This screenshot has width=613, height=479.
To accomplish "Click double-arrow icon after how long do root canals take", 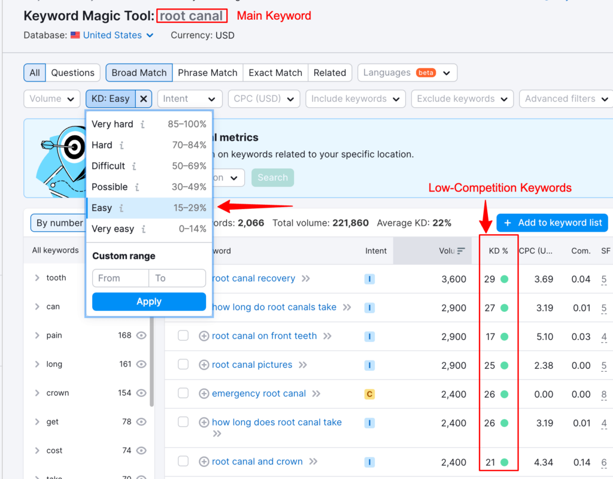I will click(x=347, y=307).
